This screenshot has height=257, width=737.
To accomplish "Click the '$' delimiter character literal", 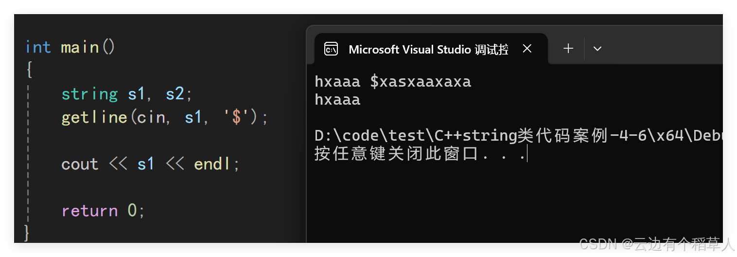I will [237, 117].
